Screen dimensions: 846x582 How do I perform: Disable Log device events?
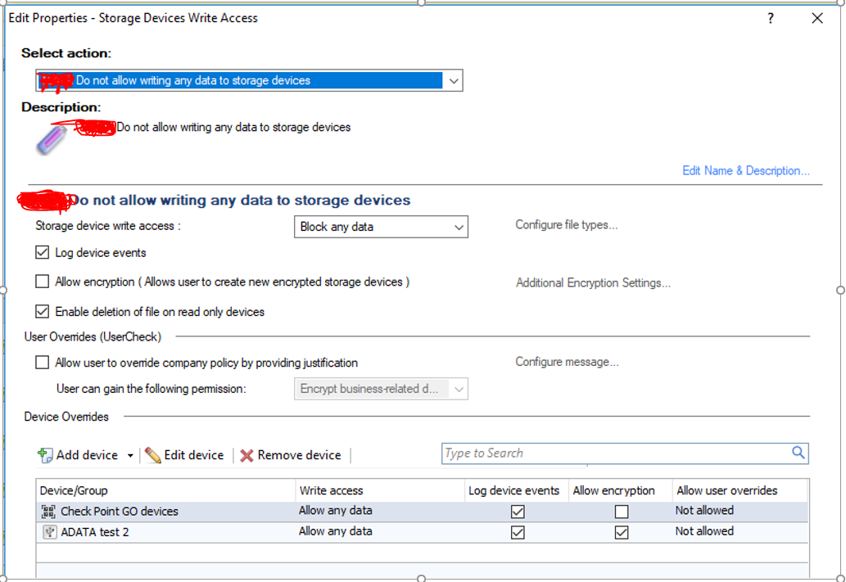tap(42, 252)
